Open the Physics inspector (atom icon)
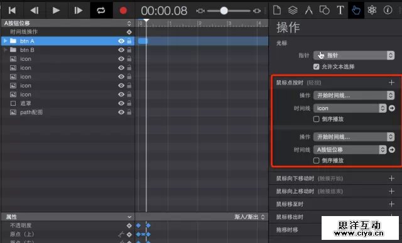 pyautogui.click(x=372, y=10)
